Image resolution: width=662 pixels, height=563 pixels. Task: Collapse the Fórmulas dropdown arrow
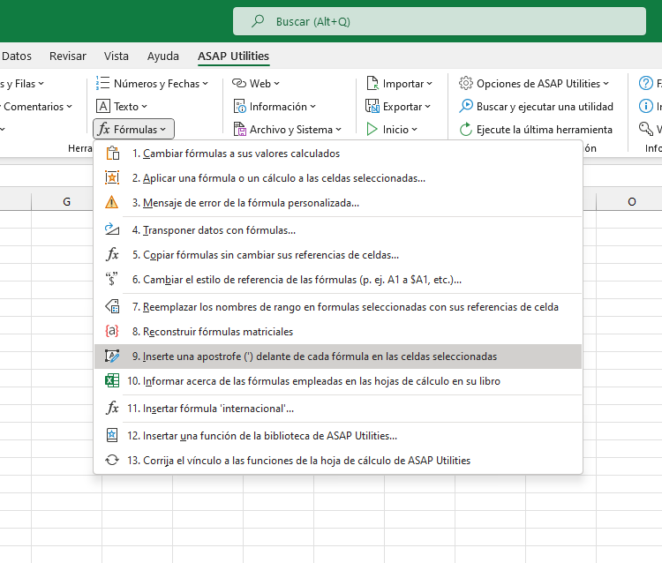pos(163,130)
